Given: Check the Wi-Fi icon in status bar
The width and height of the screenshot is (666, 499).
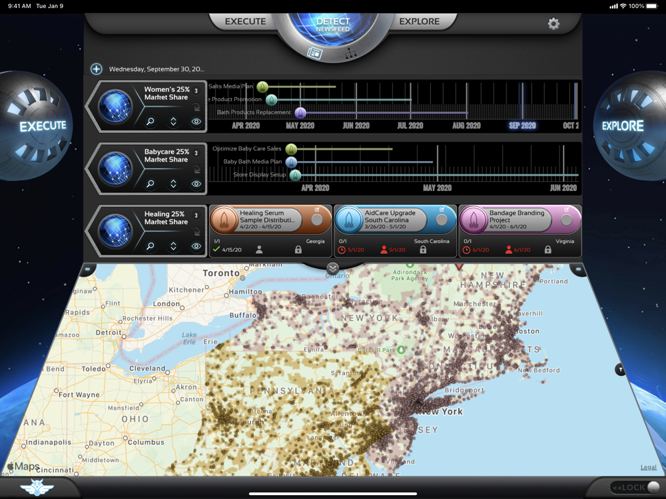Looking at the screenshot, I should tap(623, 6).
